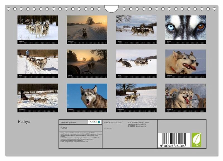Image resolution: width=223 pixels, height=161 pixels.
Task: Click the info@calvendo.com email line
Action: point(74,142)
